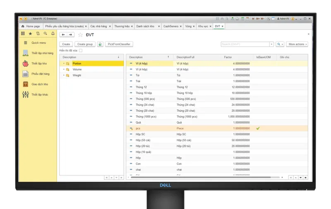
Task: Click the Phiếu đặt hàng document icon
Action: (x=26, y=74)
